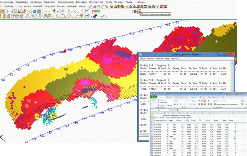Open the Проектирование menu
The height and width of the screenshot is (156, 247).
point(96,2)
